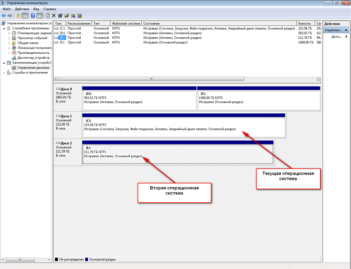Open Properties toolbar icon
The height and width of the screenshot is (269, 351).
click(x=60, y=16)
